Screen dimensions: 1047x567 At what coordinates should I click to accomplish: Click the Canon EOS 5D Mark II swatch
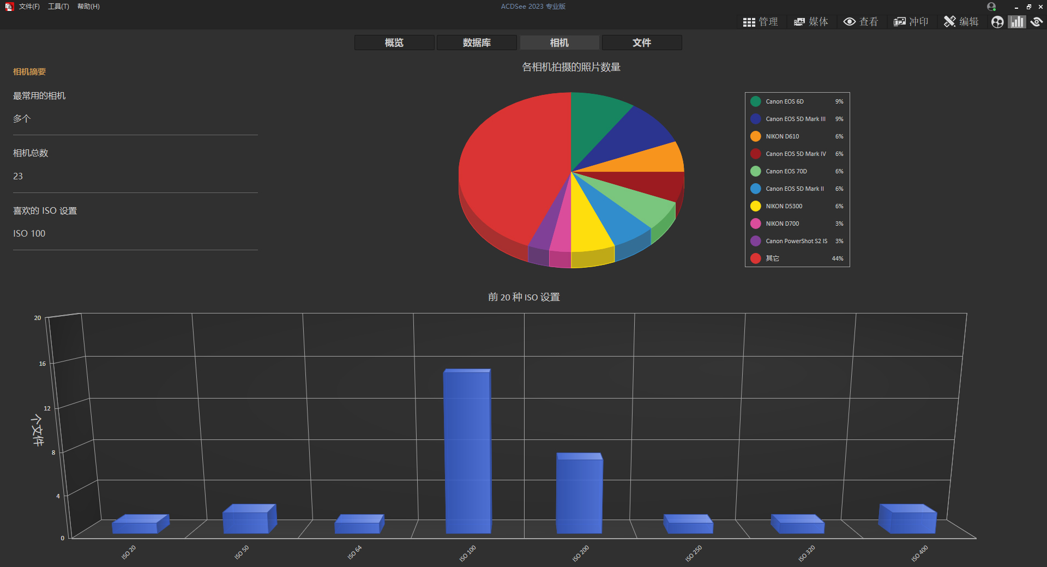coord(755,189)
